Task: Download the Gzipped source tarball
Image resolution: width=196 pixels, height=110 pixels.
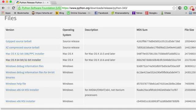Action: pyautogui.click(x=18, y=41)
